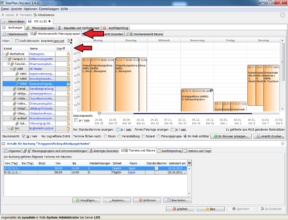
Task: Open the Ugob room link in first row
Action: click(x=132, y=168)
